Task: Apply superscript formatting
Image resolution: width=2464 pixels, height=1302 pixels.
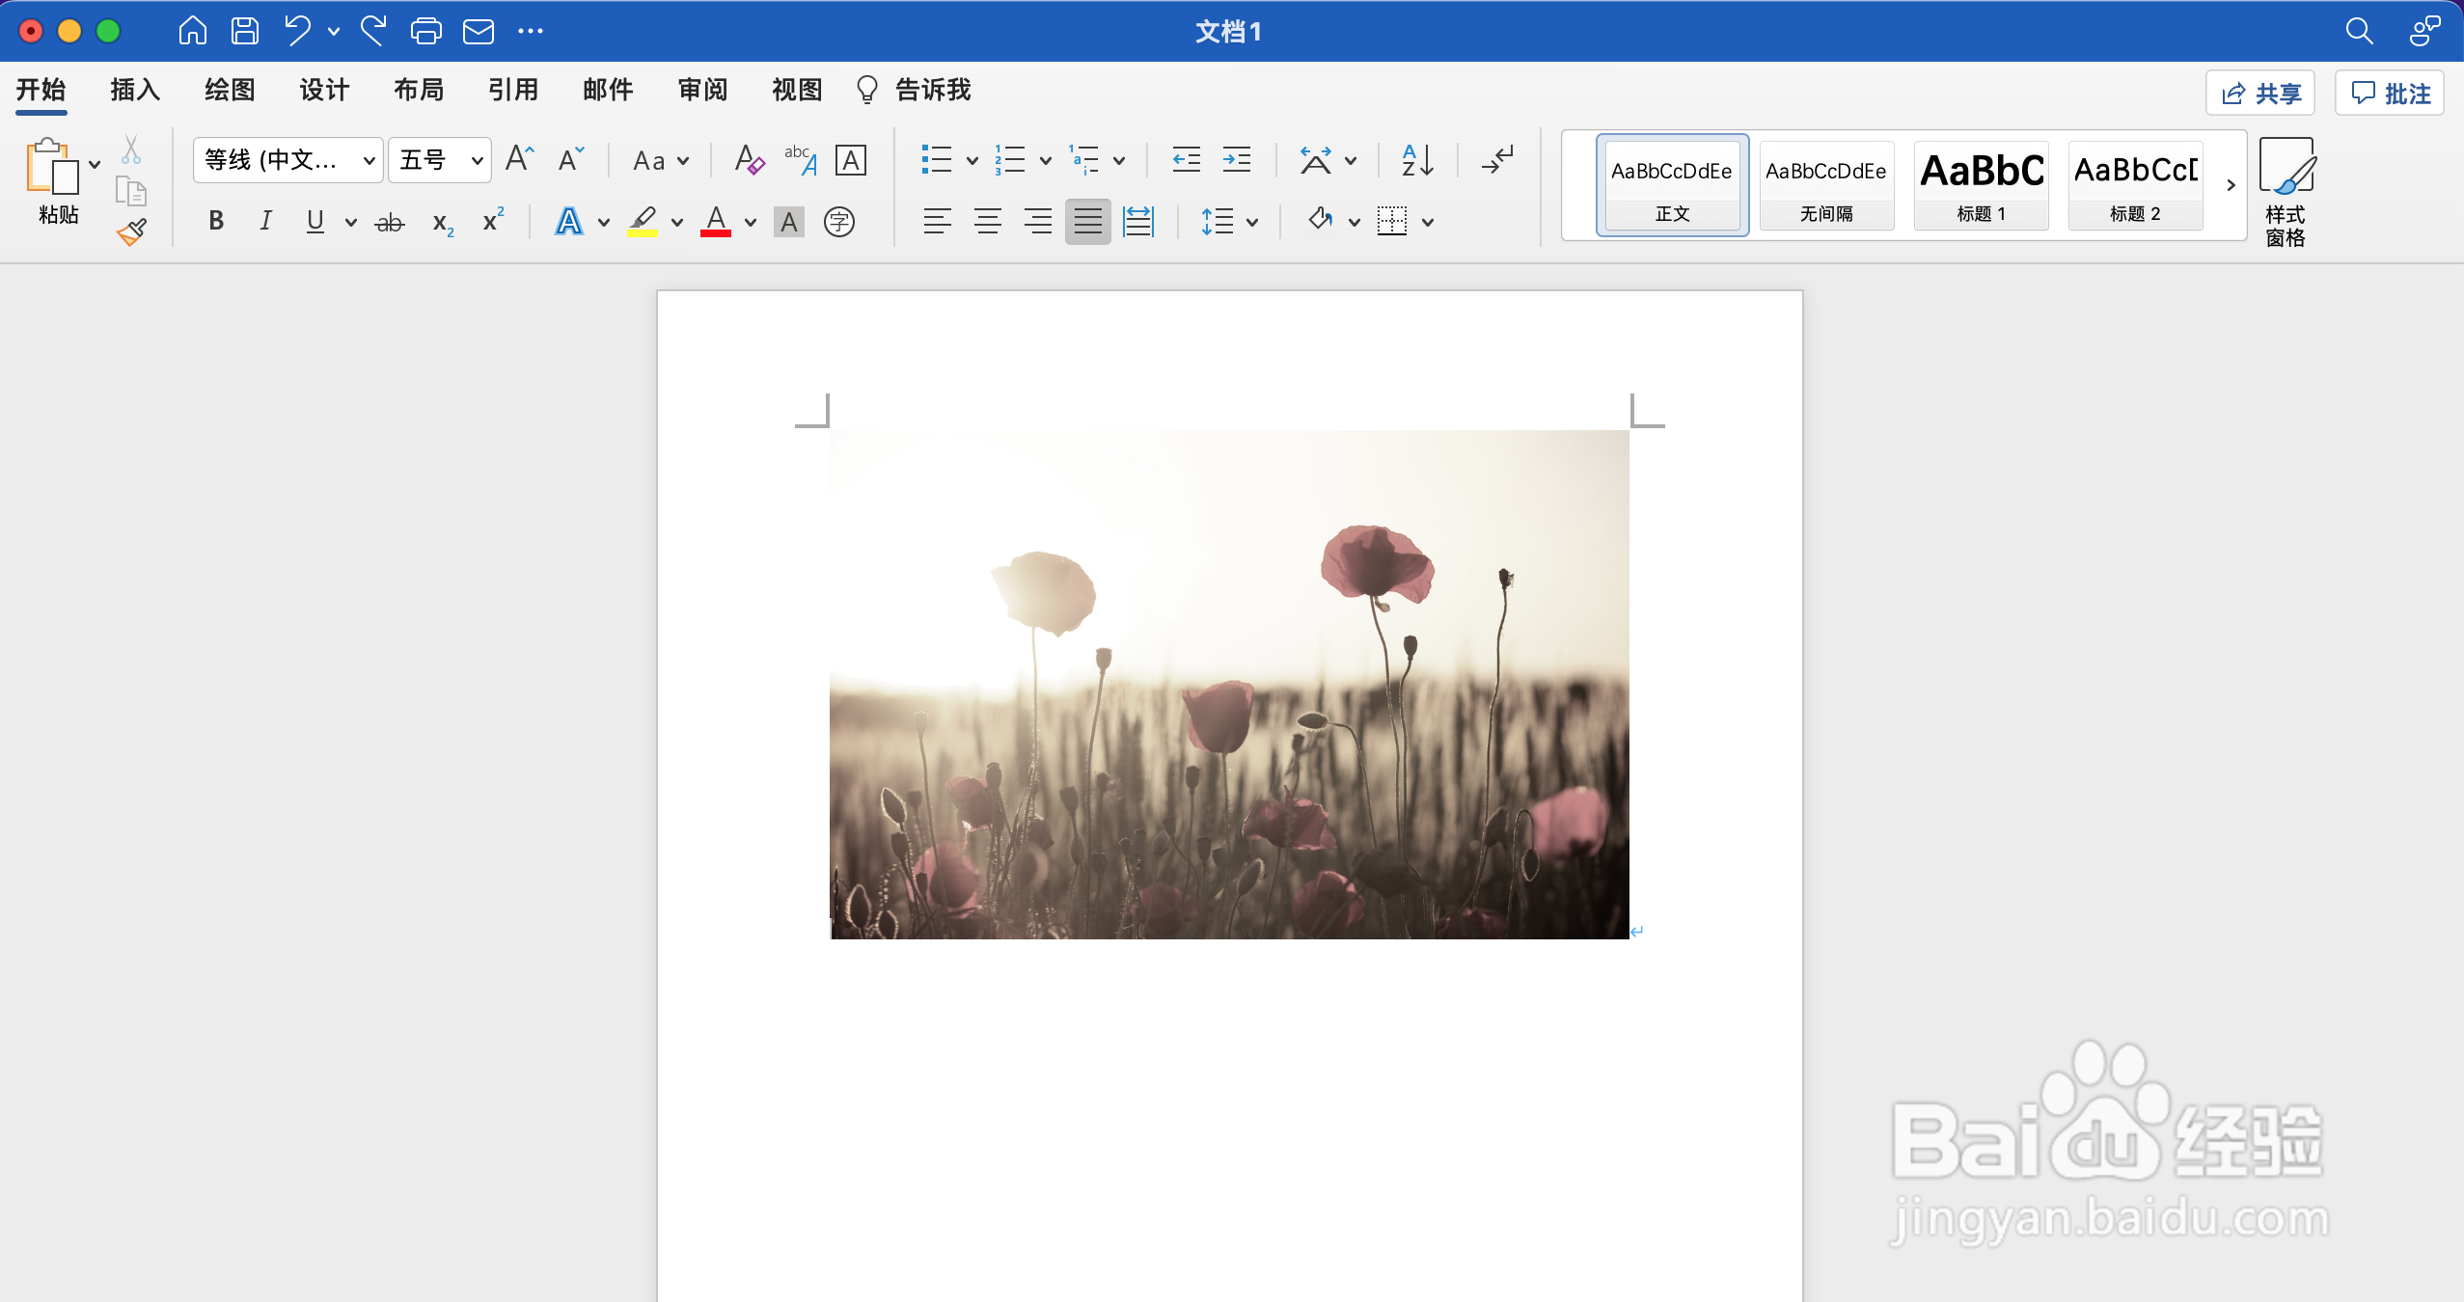Action: [493, 221]
